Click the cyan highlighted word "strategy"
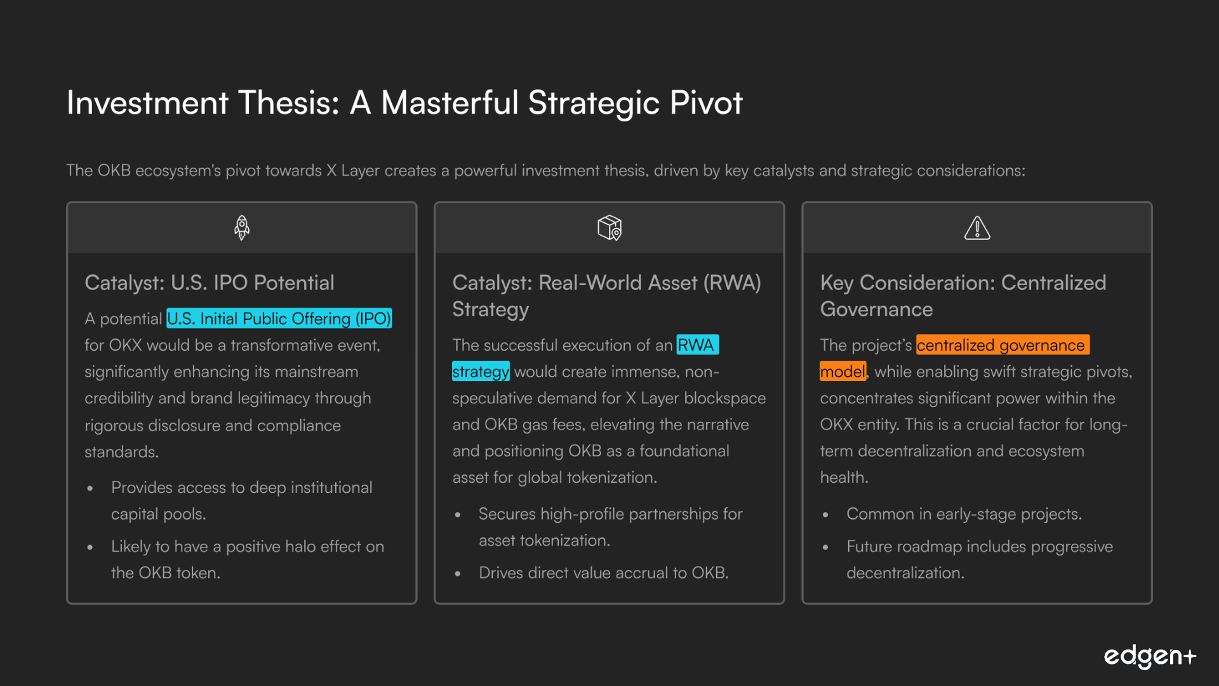 point(481,372)
